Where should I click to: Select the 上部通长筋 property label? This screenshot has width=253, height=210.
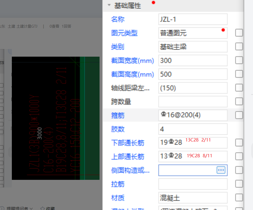[x=128, y=157]
